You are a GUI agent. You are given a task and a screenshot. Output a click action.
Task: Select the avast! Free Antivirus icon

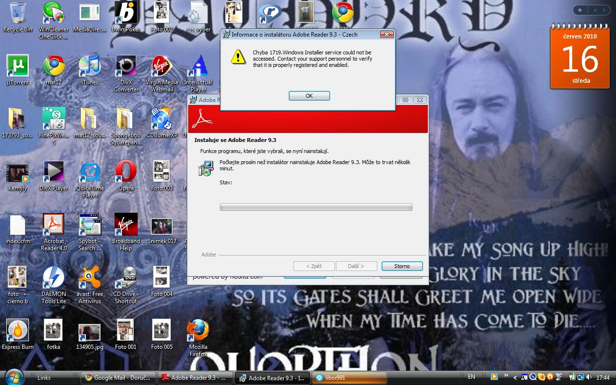(x=90, y=285)
